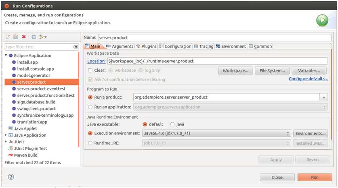Image resolution: width=338 pixels, height=188 pixels.
Task: Click the orange Run button
Action: pos(315,177)
